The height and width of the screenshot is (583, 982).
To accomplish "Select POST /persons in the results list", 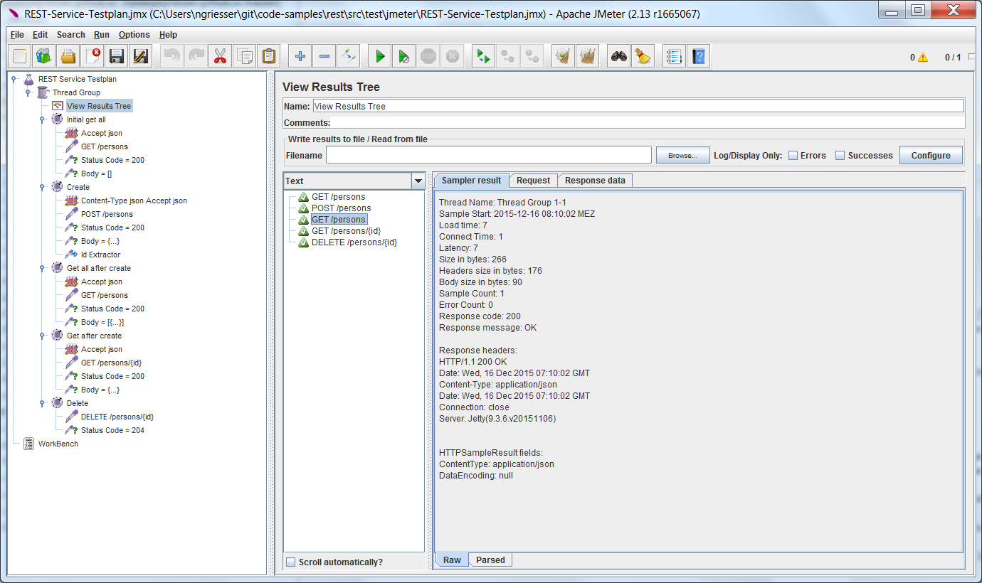I will click(341, 208).
